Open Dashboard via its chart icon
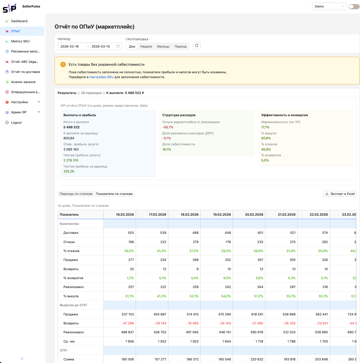The image size is (360, 363). coord(7,21)
